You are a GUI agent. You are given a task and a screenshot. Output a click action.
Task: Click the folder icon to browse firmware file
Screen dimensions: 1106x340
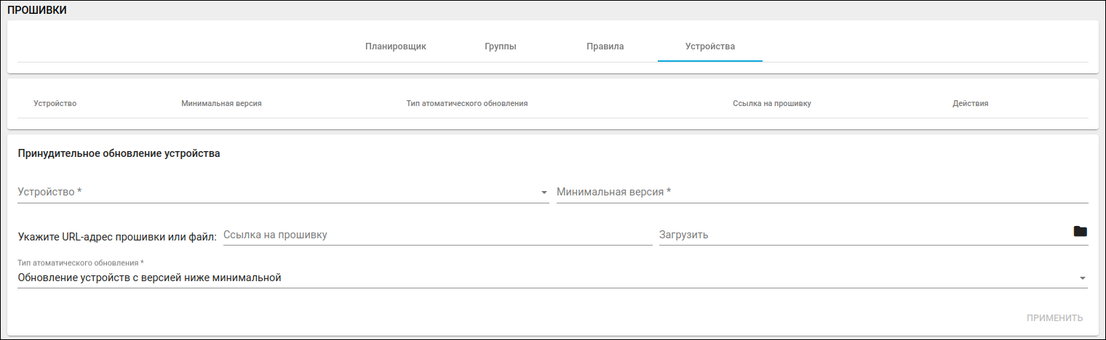tap(1080, 232)
